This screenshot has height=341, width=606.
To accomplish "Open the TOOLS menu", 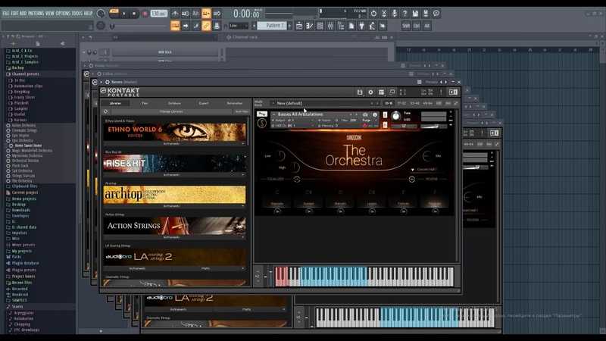I will [x=77, y=13].
